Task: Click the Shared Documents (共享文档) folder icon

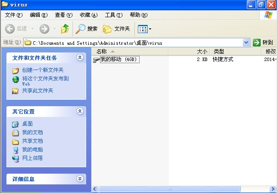Action: [16, 141]
